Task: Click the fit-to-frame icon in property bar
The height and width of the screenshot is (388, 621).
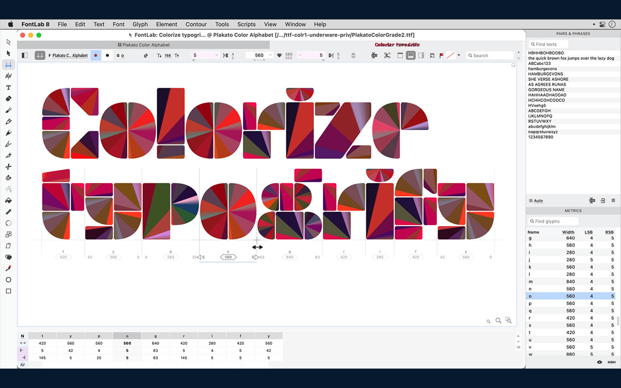Action: 387,55
